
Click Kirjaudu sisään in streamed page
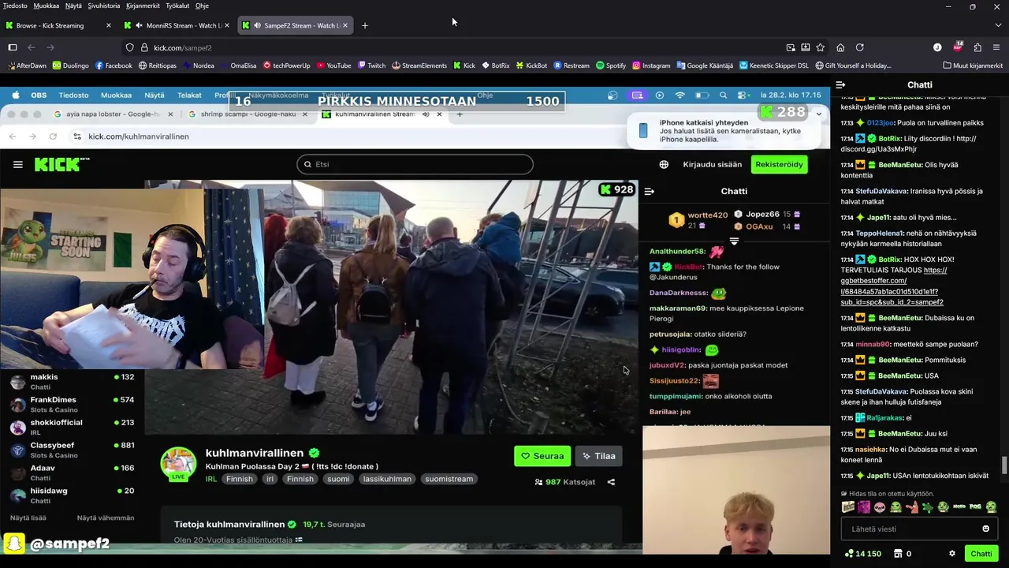(712, 164)
